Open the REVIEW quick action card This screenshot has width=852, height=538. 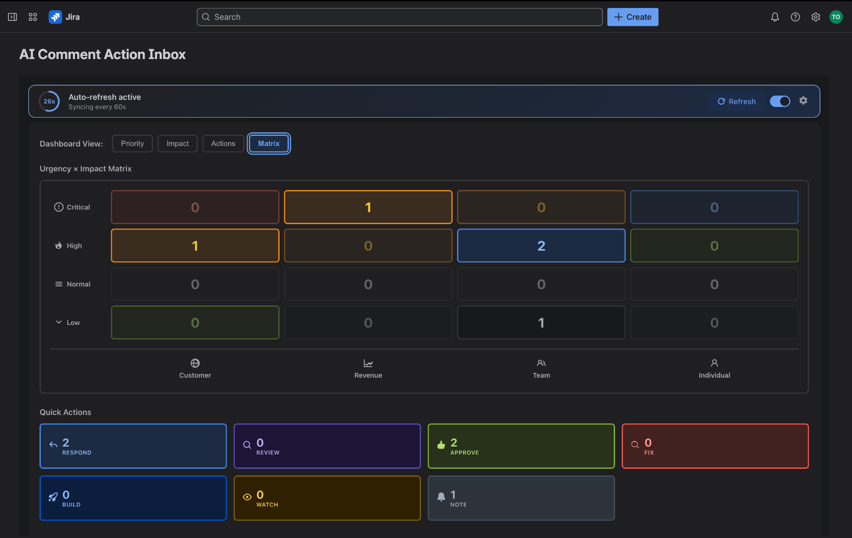pos(327,446)
